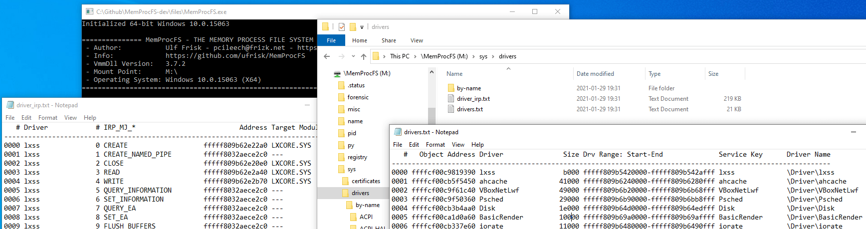Click 'This PC' in the address breadcrumb

click(x=400, y=56)
